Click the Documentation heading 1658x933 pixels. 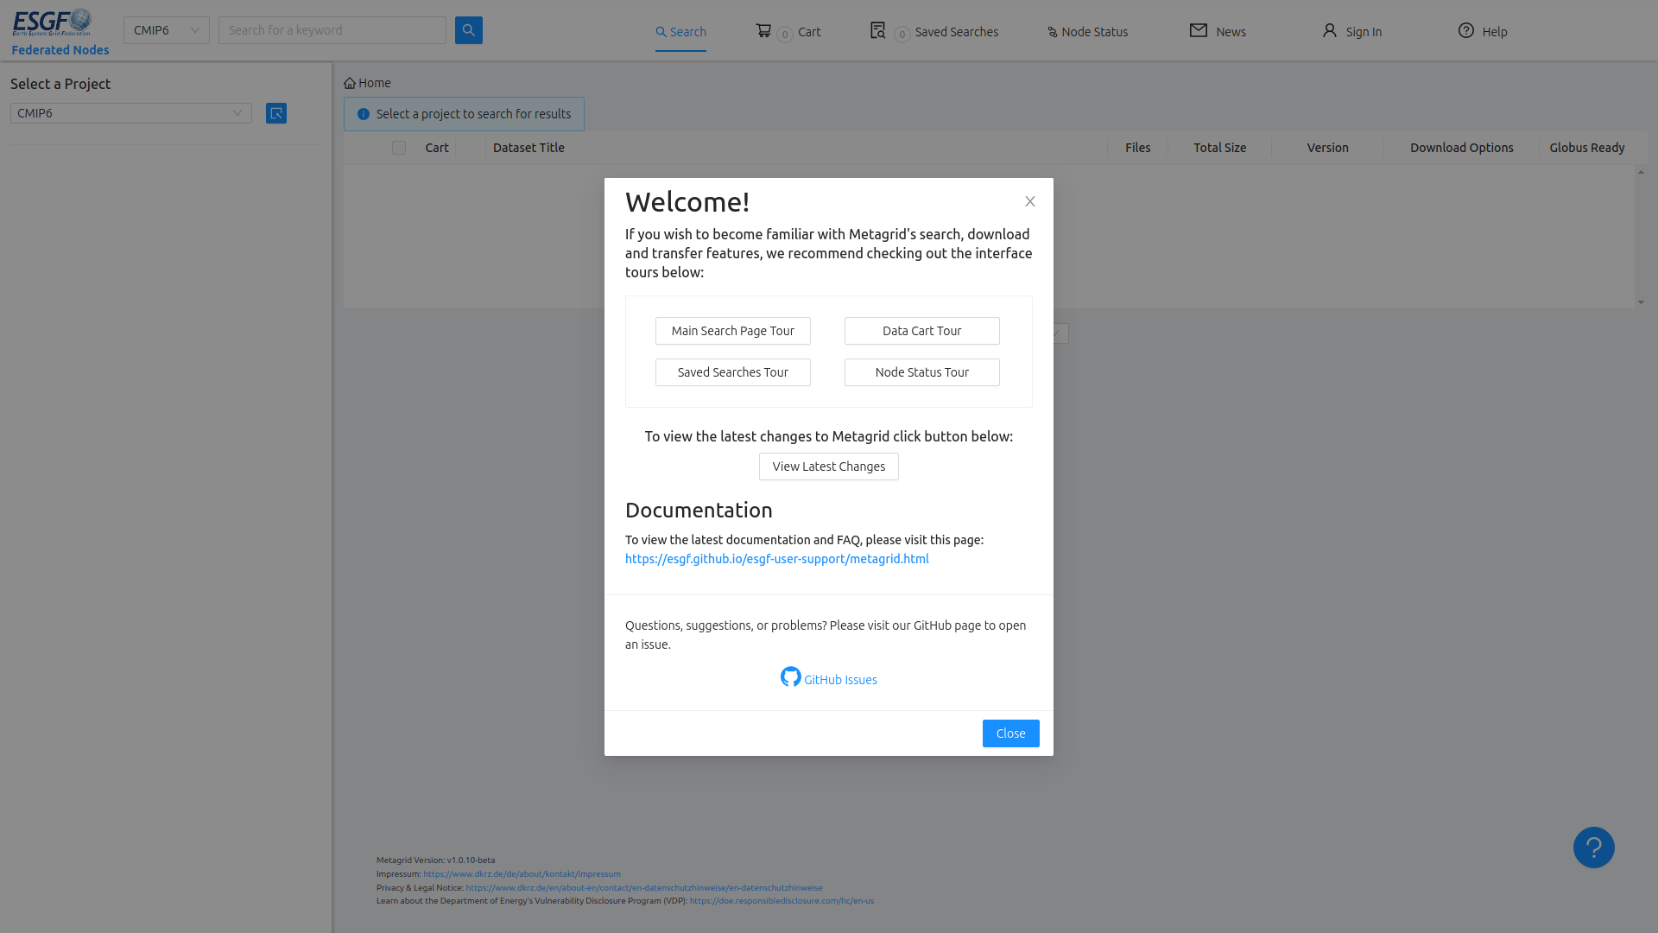699,511
